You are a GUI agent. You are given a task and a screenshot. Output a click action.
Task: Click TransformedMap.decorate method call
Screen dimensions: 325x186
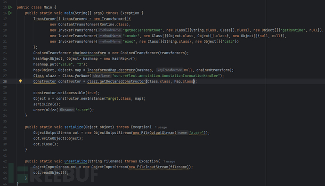coord(111,70)
